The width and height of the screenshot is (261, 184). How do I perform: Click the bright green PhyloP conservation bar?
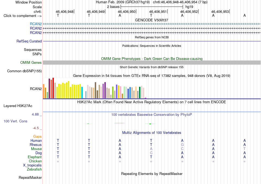150,124
